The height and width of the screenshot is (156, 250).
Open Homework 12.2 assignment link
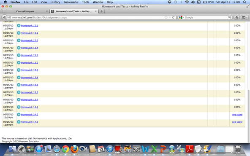30,33
